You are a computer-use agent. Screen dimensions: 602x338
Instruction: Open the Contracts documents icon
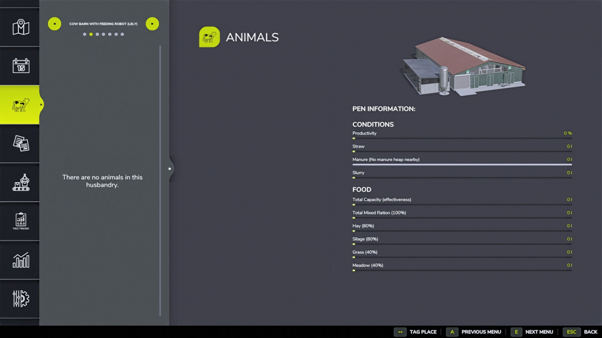pyautogui.click(x=21, y=144)
